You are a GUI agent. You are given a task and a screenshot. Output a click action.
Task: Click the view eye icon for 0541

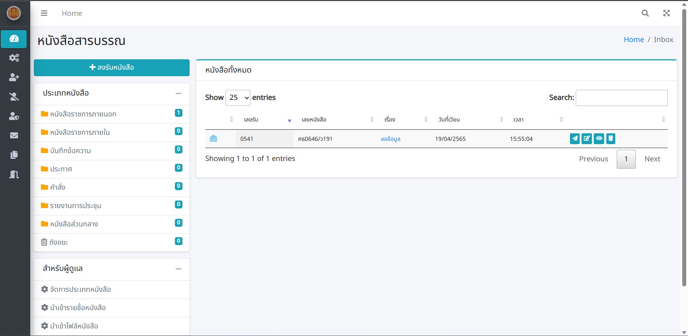click(x=599, y=138)
